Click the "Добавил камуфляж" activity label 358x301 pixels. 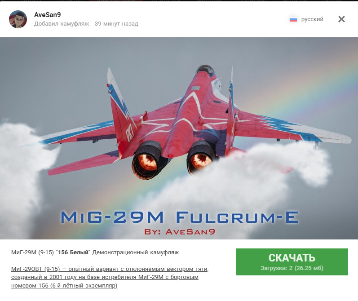click(x=62, y=24)
